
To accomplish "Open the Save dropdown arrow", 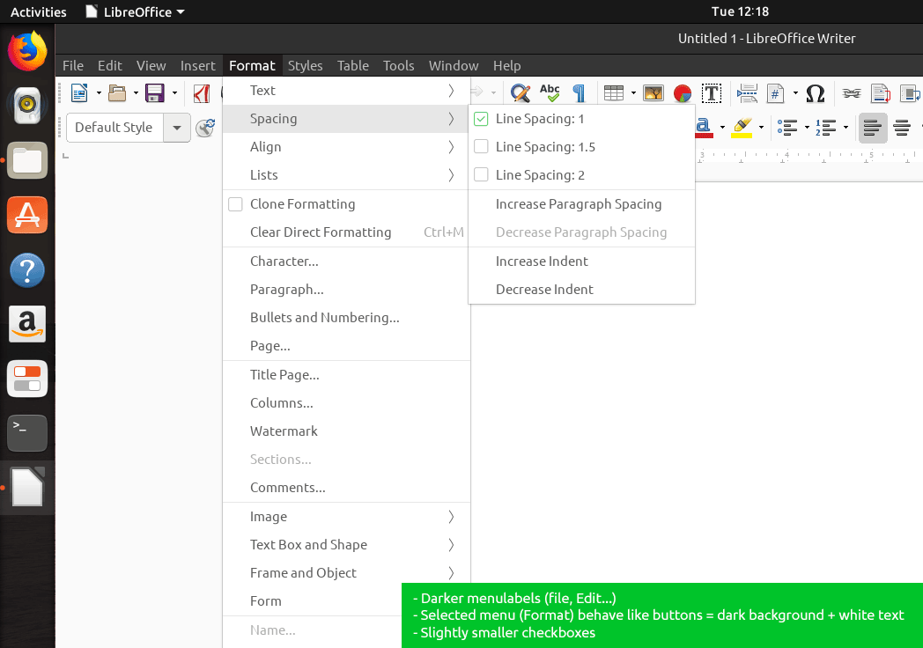I will (174, 93).
